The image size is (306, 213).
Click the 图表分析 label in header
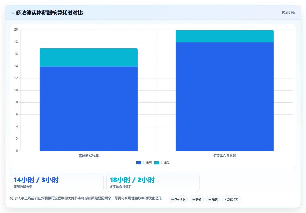pyautogui.click(x=289, y=13)
